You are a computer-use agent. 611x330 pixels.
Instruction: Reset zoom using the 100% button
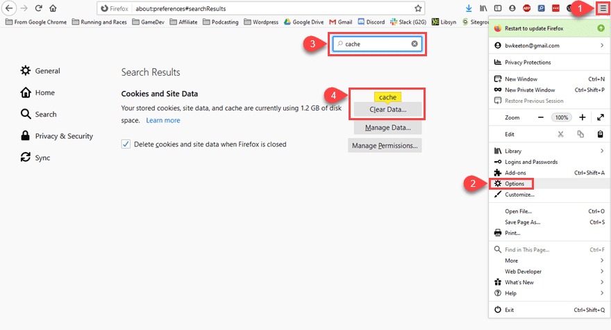point(562,117)
